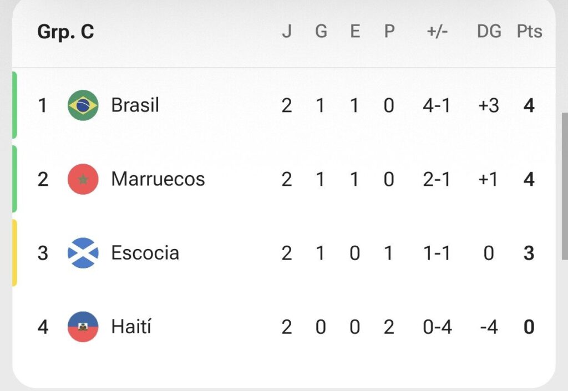Click the G column header
Screen dimensions: 568x391
click(321, 32)
